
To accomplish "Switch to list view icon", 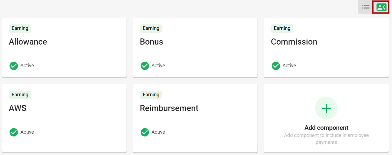I will [365, 7].
